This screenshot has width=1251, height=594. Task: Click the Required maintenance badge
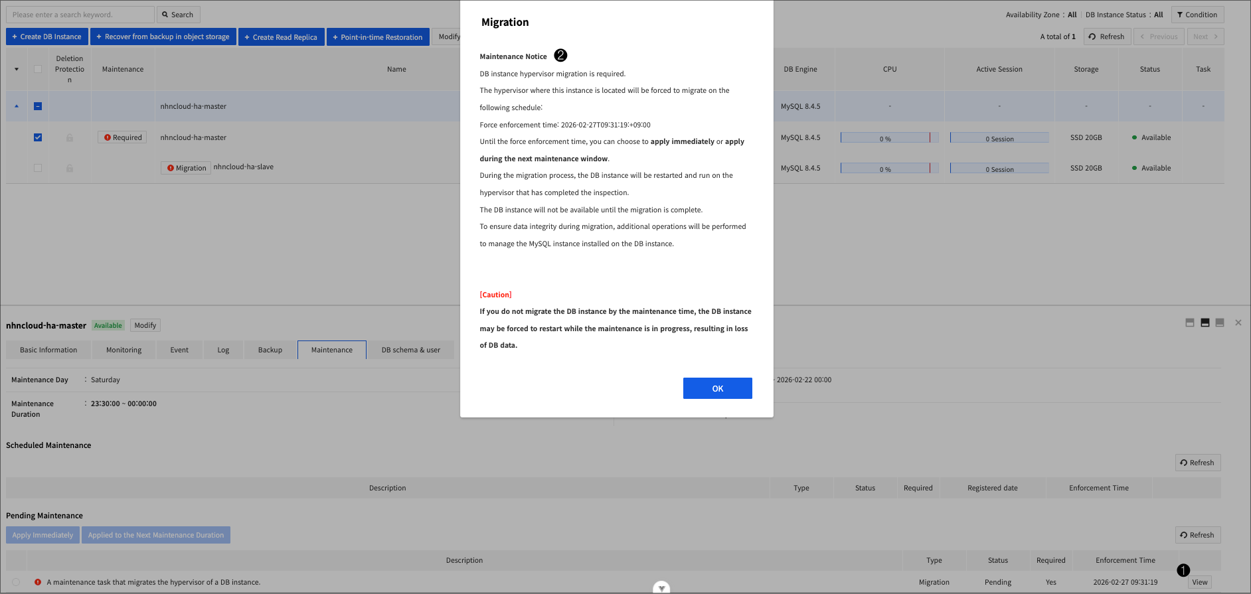[x=123, y=137]
